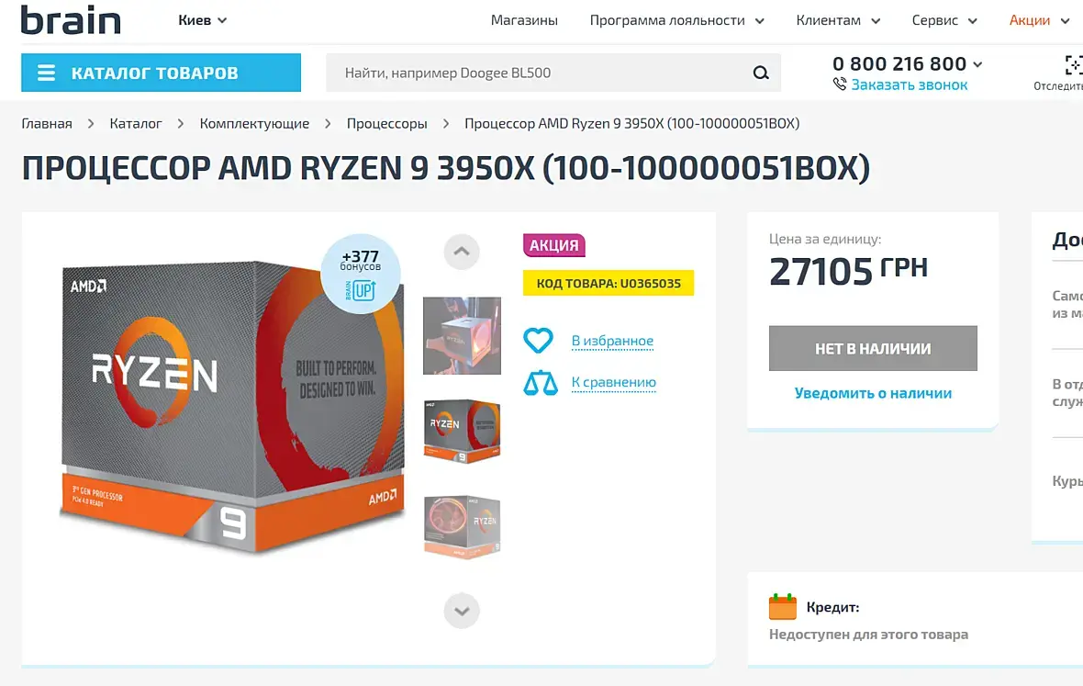Expand the Сервис menu
The height and width of the screenshot is (686, 1083).
coord(944,20)
